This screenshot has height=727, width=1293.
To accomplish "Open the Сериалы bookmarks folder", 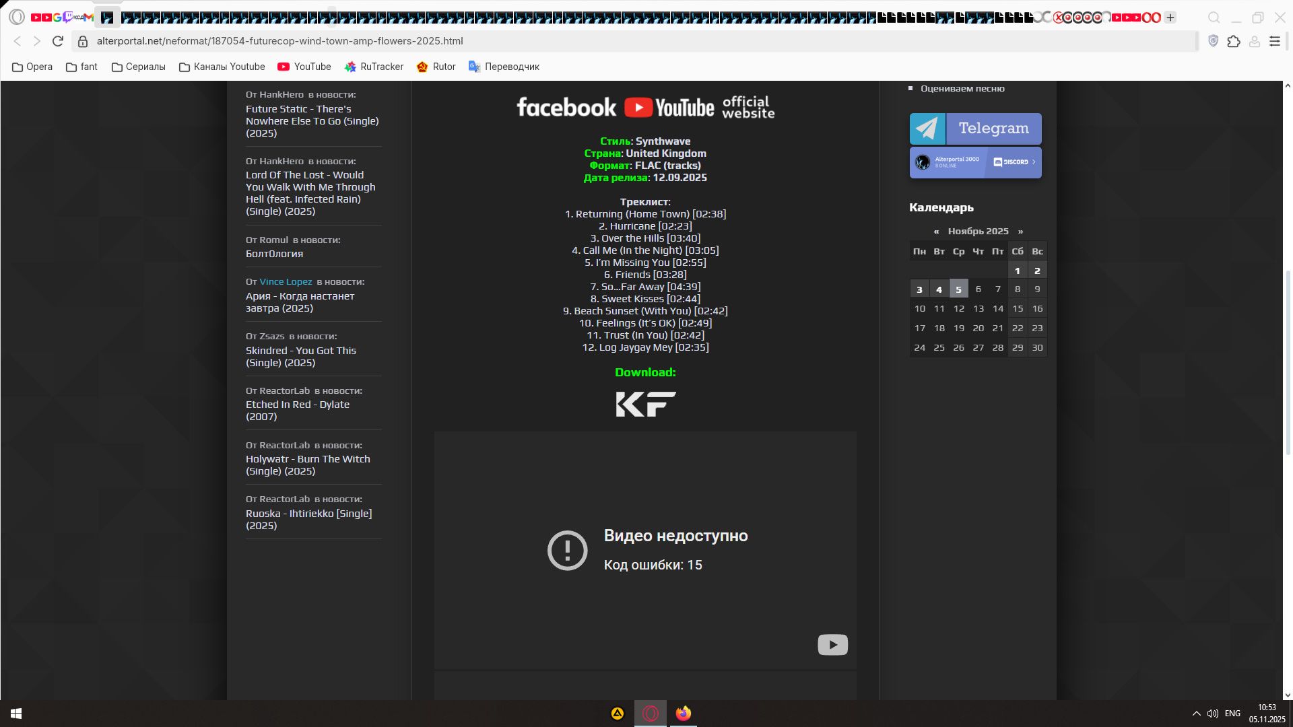I will click(x=138, y=67).
